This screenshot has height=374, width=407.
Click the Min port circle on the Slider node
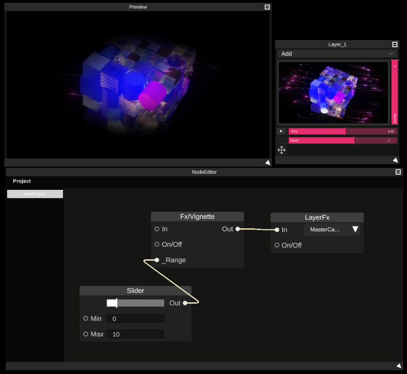tap(86, 318)
